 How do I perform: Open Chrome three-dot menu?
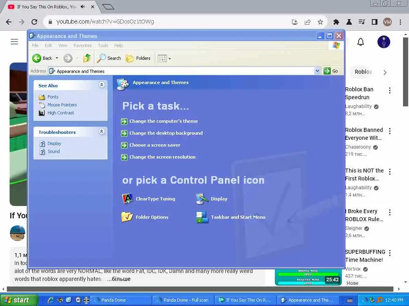pos(400,22)
